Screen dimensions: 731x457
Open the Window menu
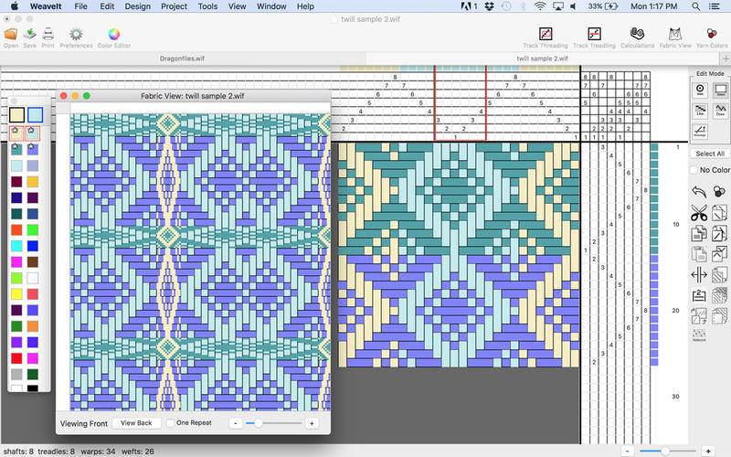click(x=271, y=6)
